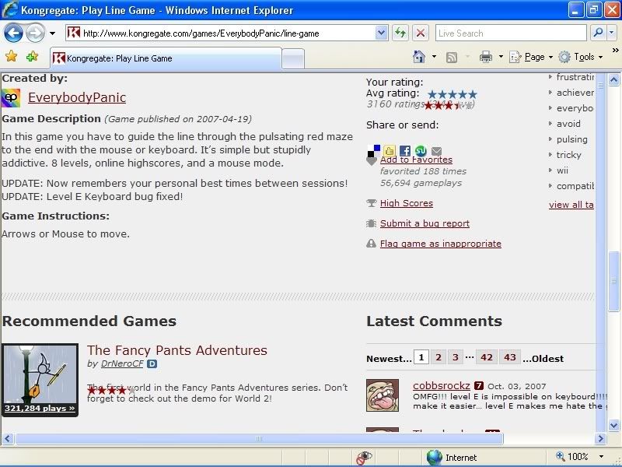Click the Add to Favorites plus-star icon

click(32, 56)
